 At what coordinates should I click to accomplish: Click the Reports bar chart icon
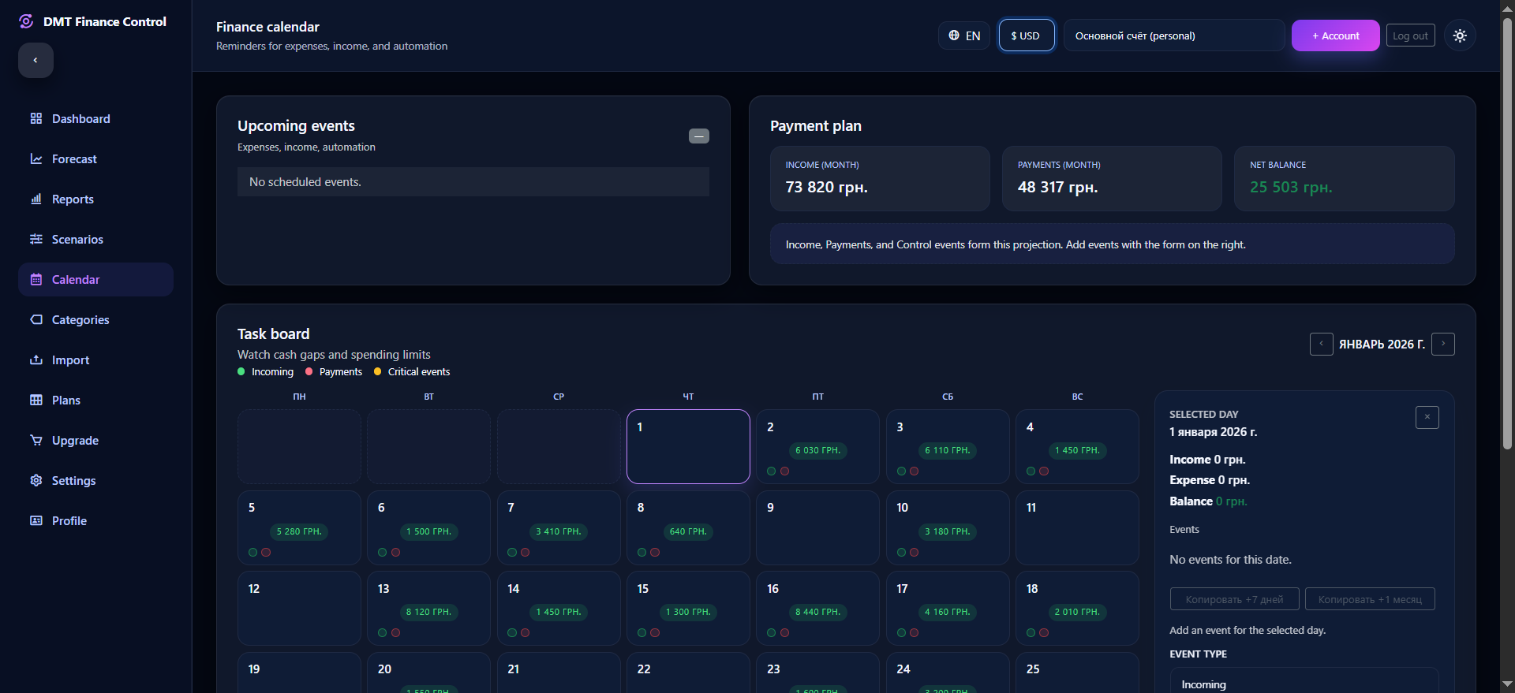point(36,199)
